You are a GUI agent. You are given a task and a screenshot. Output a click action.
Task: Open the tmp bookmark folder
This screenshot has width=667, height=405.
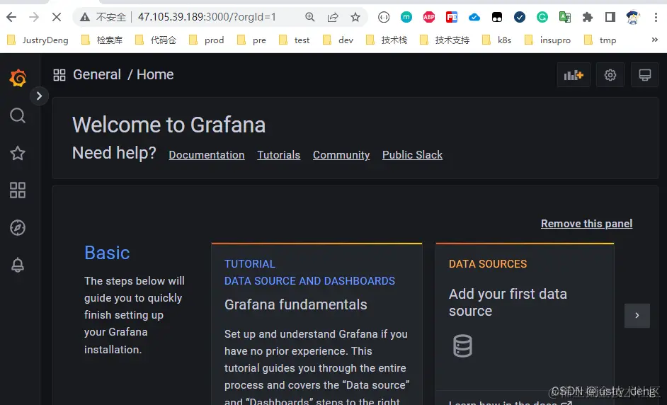(x=600, y=40)
